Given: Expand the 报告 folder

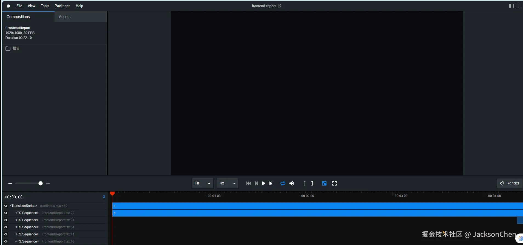Looking at the screenshot, I should click(13, 49).
